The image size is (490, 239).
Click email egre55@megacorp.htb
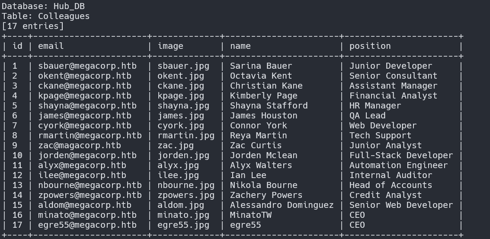pos(87,225)
